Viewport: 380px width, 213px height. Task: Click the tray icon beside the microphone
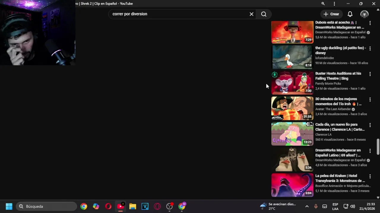[324, 206]
